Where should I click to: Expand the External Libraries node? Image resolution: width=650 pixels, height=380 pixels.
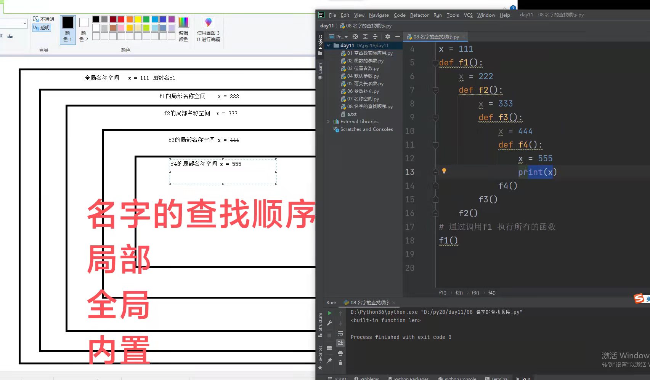329,122
